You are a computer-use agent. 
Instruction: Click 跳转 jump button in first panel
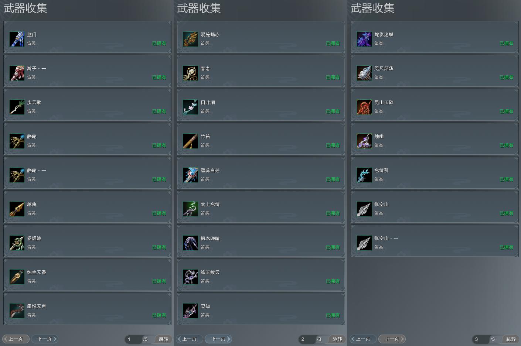(x=164, y=339)
